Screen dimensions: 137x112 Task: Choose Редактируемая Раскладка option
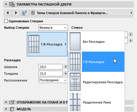click(96, 82)
